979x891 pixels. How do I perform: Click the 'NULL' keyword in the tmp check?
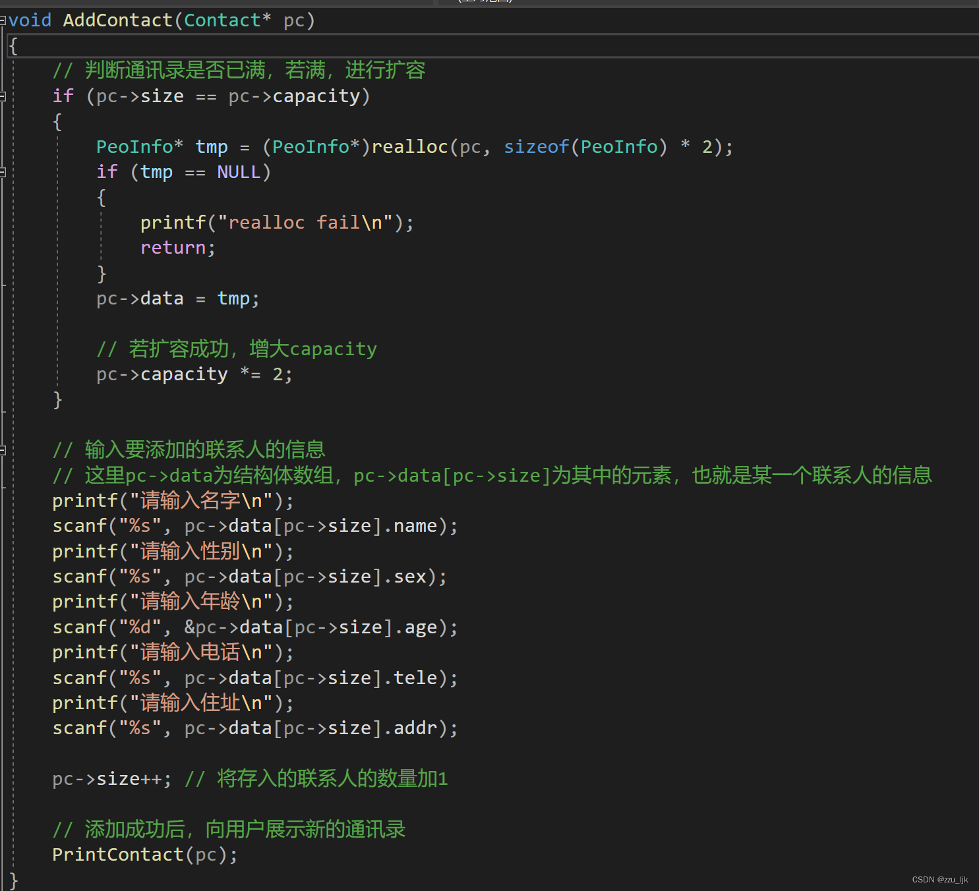(239, 172)
